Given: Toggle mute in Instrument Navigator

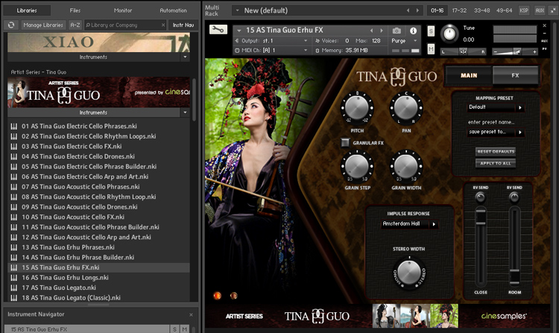Looking at the screenshot, I should (184, 329).
